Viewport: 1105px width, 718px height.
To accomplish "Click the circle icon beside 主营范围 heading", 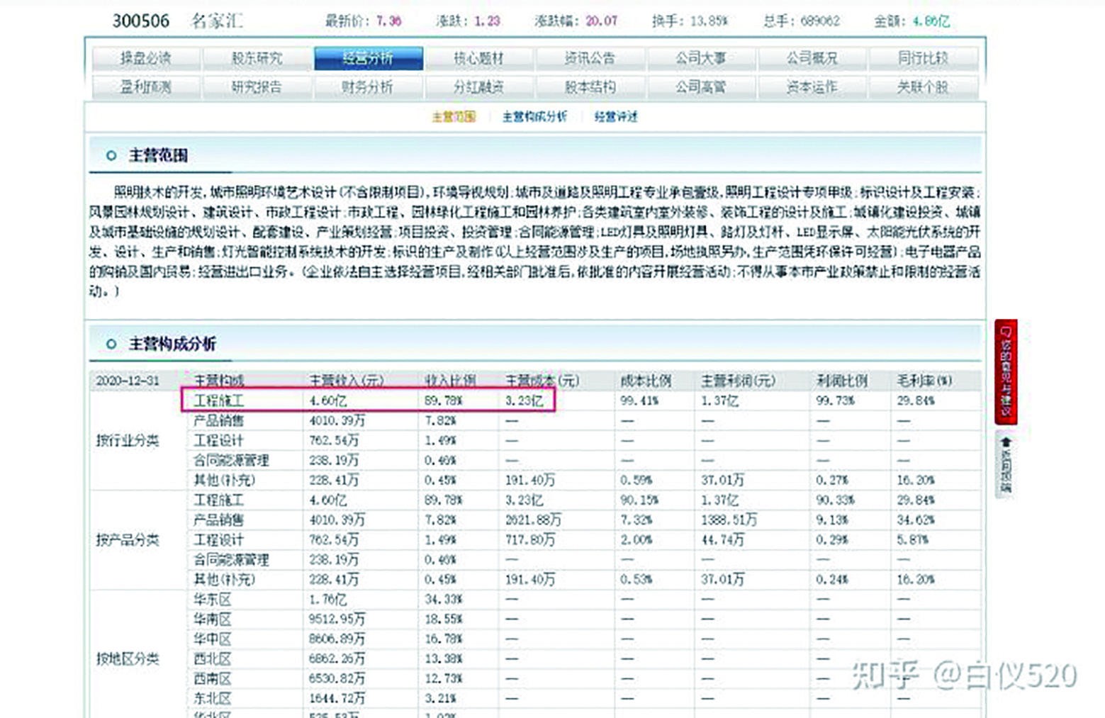I will click(x=111, y=154).
